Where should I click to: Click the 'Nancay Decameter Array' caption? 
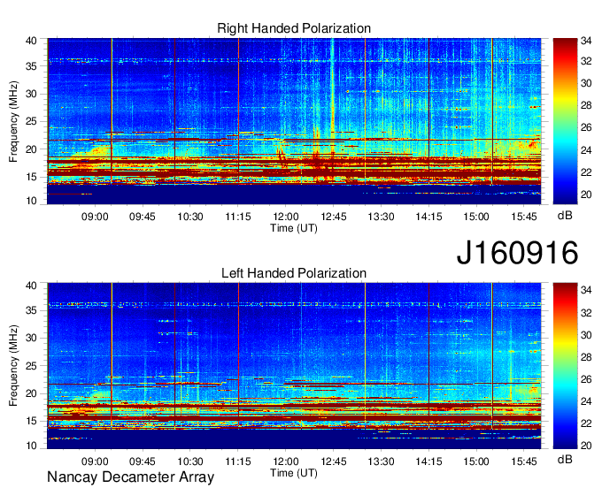tap(130, 477)
